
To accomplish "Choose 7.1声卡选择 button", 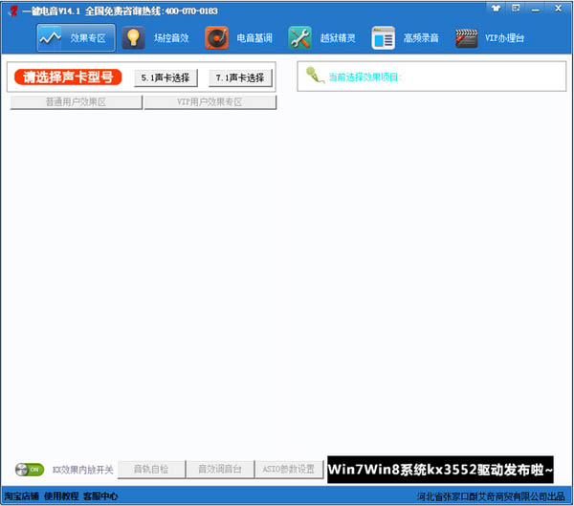I will point(240,77).
